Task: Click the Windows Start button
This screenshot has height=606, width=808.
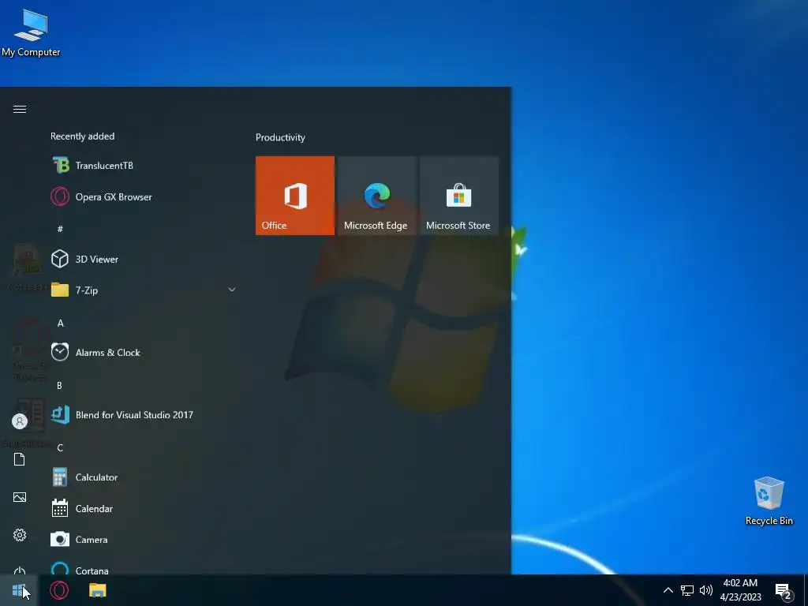Action: coord(19,590)
